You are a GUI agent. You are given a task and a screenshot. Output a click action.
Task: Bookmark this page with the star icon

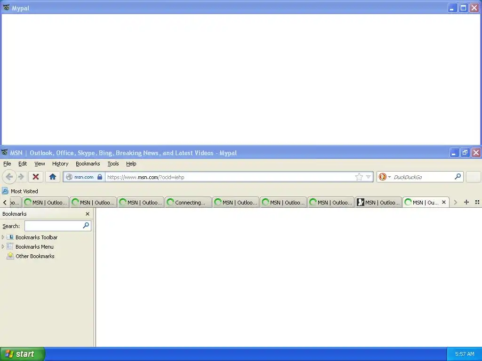click(359, 177)
